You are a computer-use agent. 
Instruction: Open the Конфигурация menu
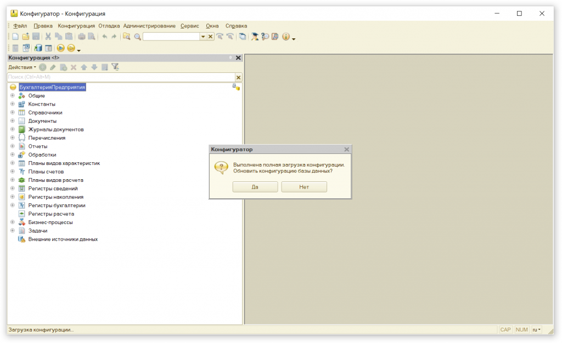click(76, 26)
